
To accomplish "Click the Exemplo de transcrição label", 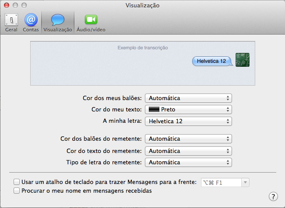I will click(143, 48).
